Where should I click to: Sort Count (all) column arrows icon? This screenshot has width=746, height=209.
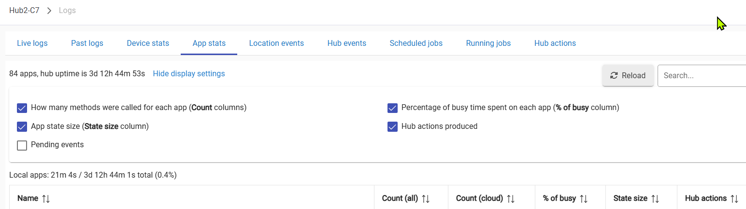click(426, 198)
